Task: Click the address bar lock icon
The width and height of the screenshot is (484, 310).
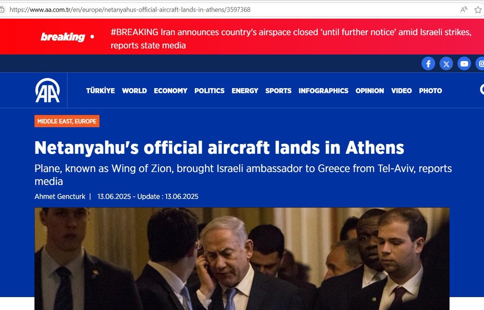Action: tap(2, 9)
